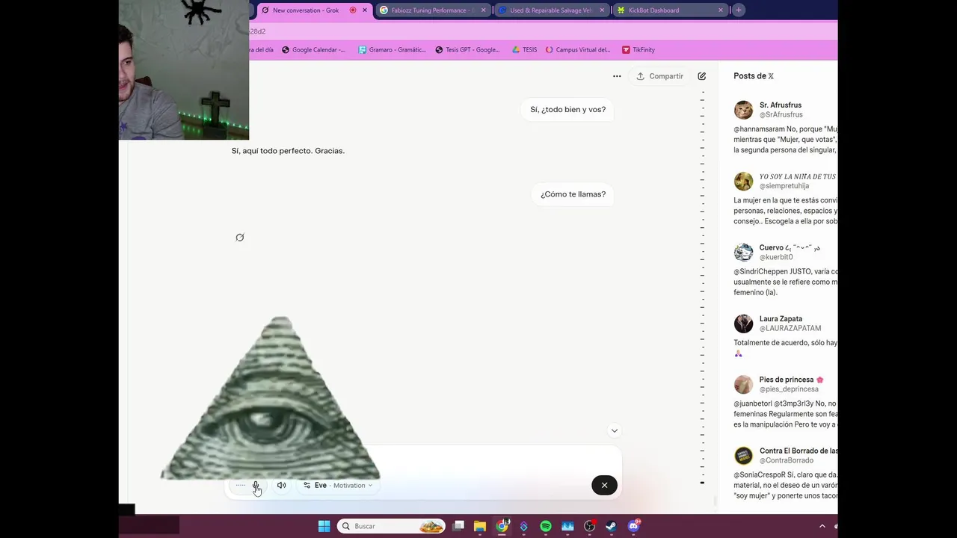Open Campus Virtual bookmark

(x=577, y=50)
